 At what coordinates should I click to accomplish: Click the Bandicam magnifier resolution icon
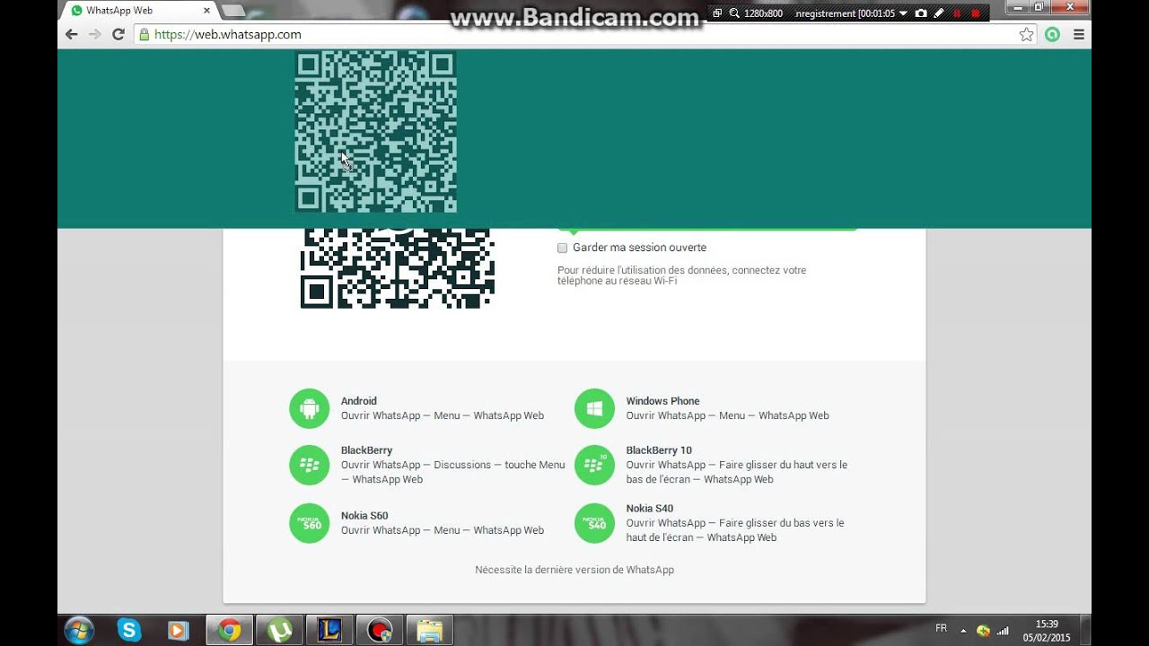[x=734, y=13]
